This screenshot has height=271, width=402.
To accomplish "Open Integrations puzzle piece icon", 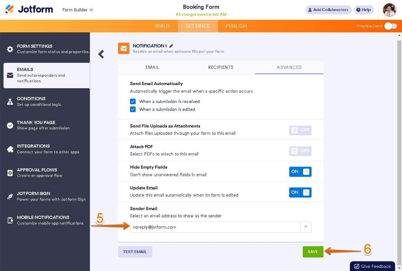I will click(10, 149).
